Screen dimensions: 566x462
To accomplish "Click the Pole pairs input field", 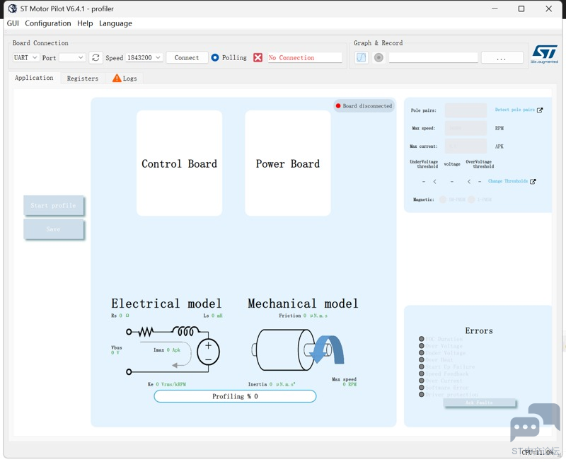I will (x=466, y=110).
